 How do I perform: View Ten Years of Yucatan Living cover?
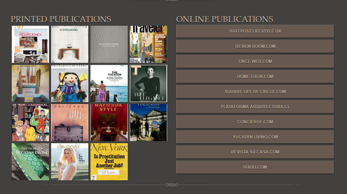point(30,162)
